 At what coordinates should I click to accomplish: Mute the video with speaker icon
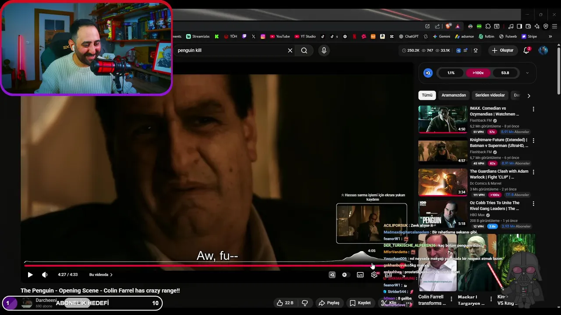(x=45, y=275)
